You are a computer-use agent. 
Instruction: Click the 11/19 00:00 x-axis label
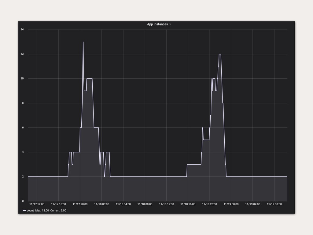tap(231, 204)
